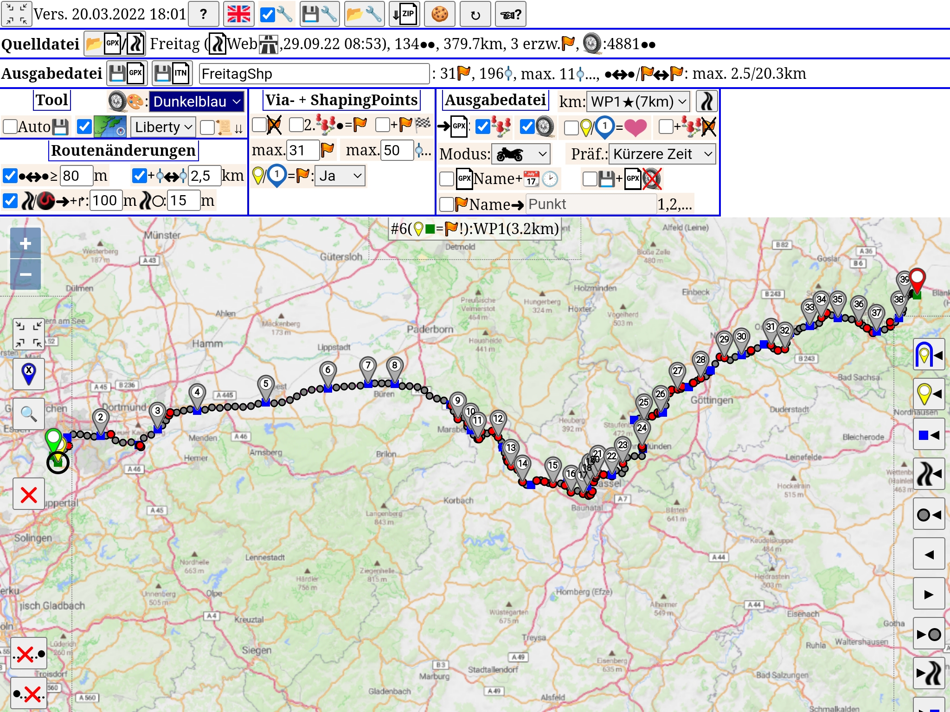Click the red X delete button
This screenshot has width=950, height=712.
point(29,494)
